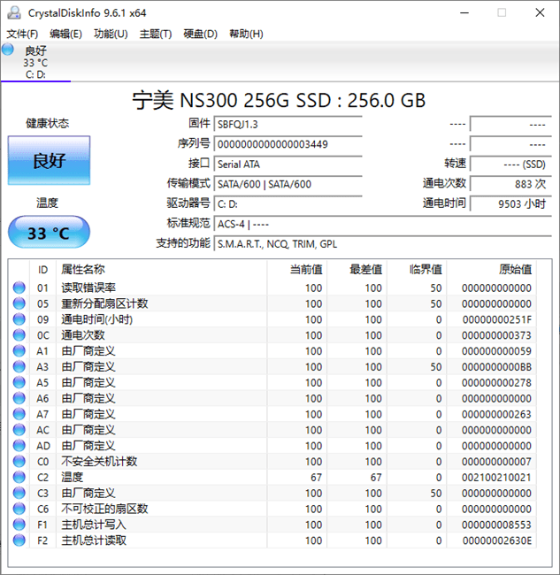This screenshot has height=575, width=560.
Task: Click status orb for row AD
Action: click(x=19, y=446)
